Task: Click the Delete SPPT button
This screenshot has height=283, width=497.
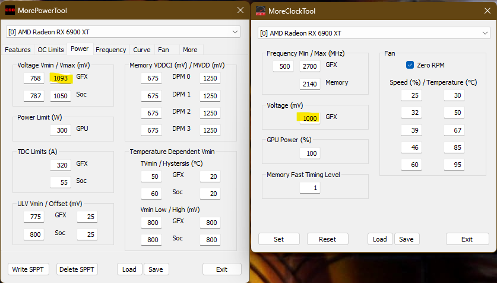Action: [x=77, y=269]
